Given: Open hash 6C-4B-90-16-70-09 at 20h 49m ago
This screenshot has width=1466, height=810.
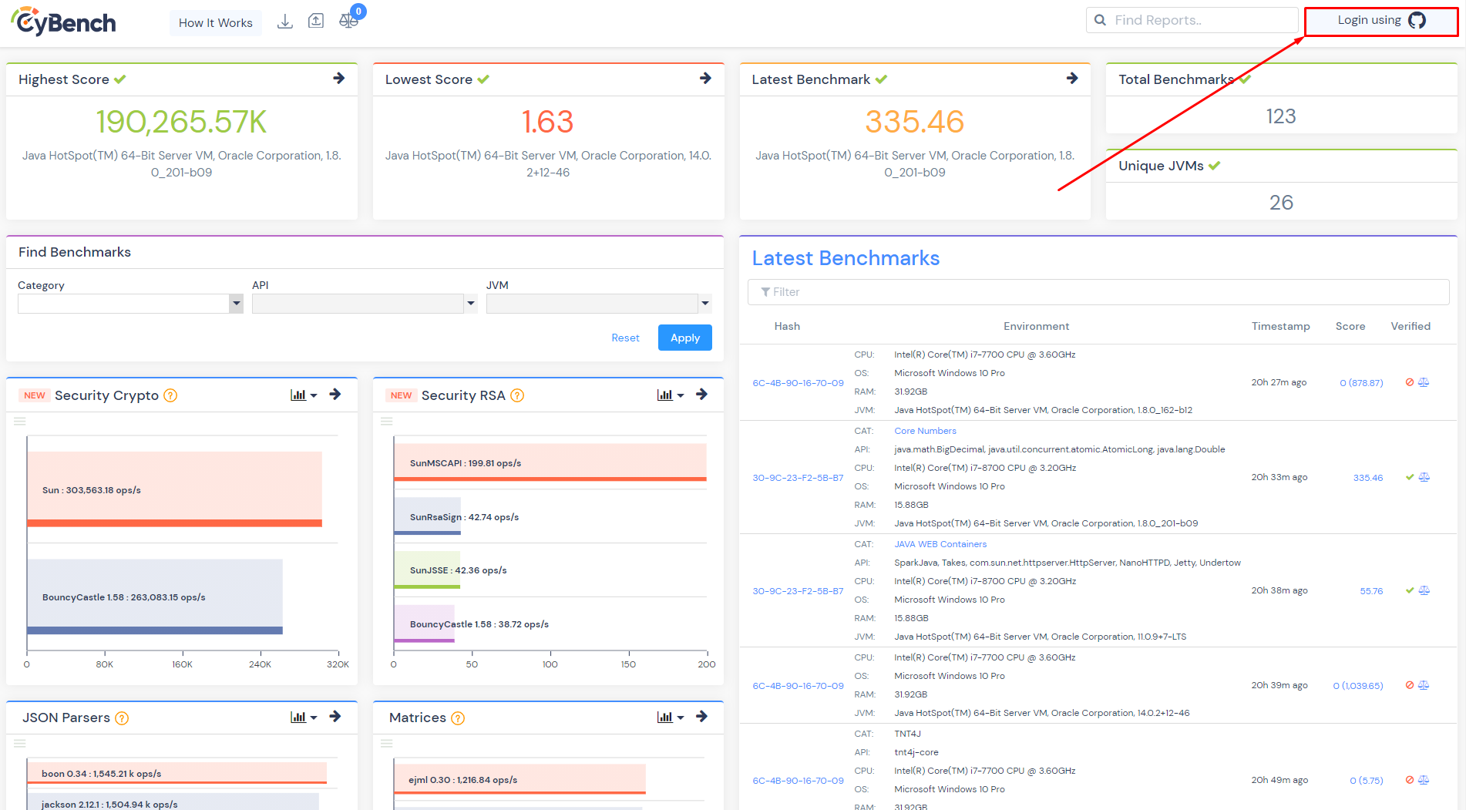Looking at the screenshot, I should tap(798, 781).
